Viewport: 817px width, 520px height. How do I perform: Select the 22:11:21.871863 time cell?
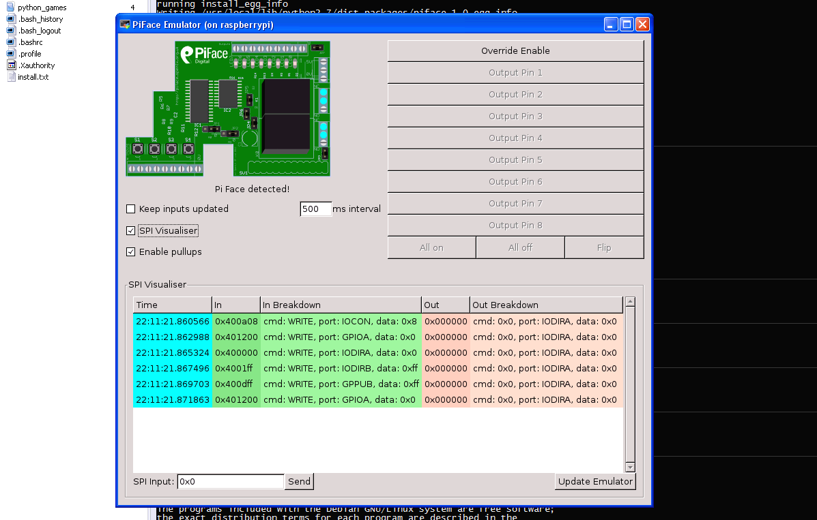point(173,400)
